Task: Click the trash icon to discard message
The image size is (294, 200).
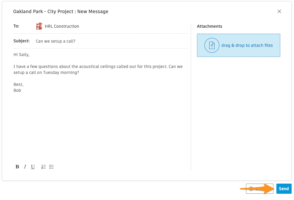Action: coord(251,189)
